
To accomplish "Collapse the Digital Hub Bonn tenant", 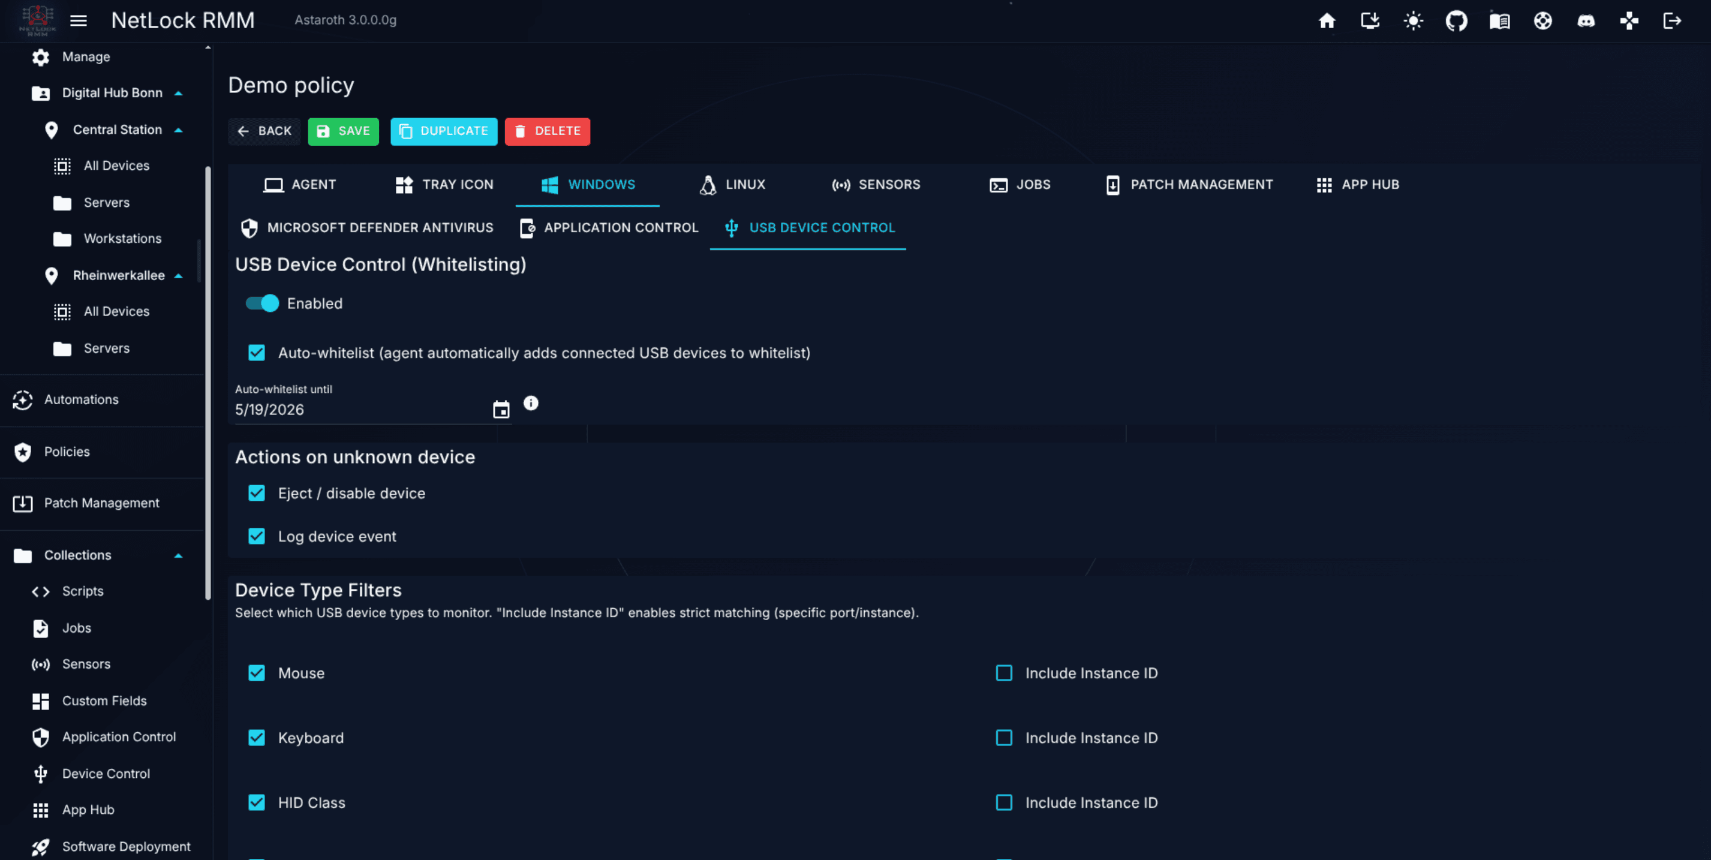I will click(x=178, y=93).
